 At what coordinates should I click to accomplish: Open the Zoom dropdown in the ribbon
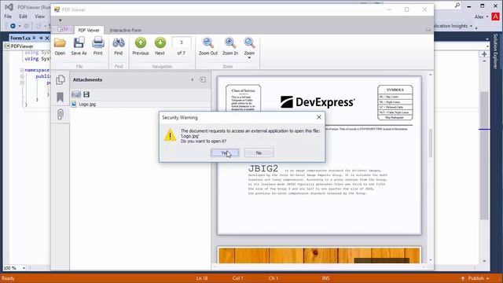point(249,48)
